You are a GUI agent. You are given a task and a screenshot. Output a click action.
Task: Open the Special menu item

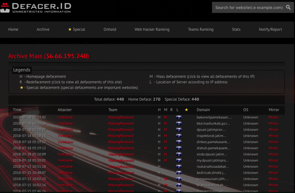[77, 29]
